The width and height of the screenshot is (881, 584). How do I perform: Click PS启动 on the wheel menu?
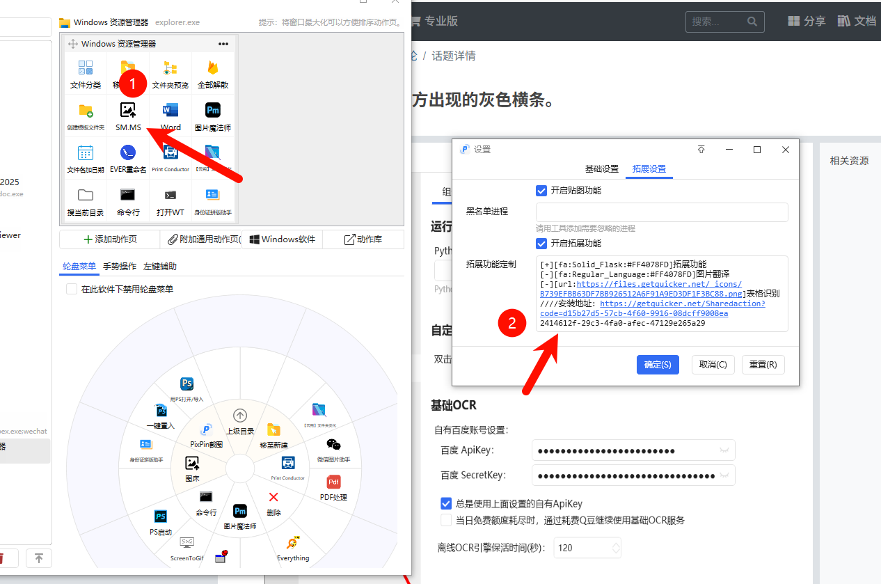(160, 523)
